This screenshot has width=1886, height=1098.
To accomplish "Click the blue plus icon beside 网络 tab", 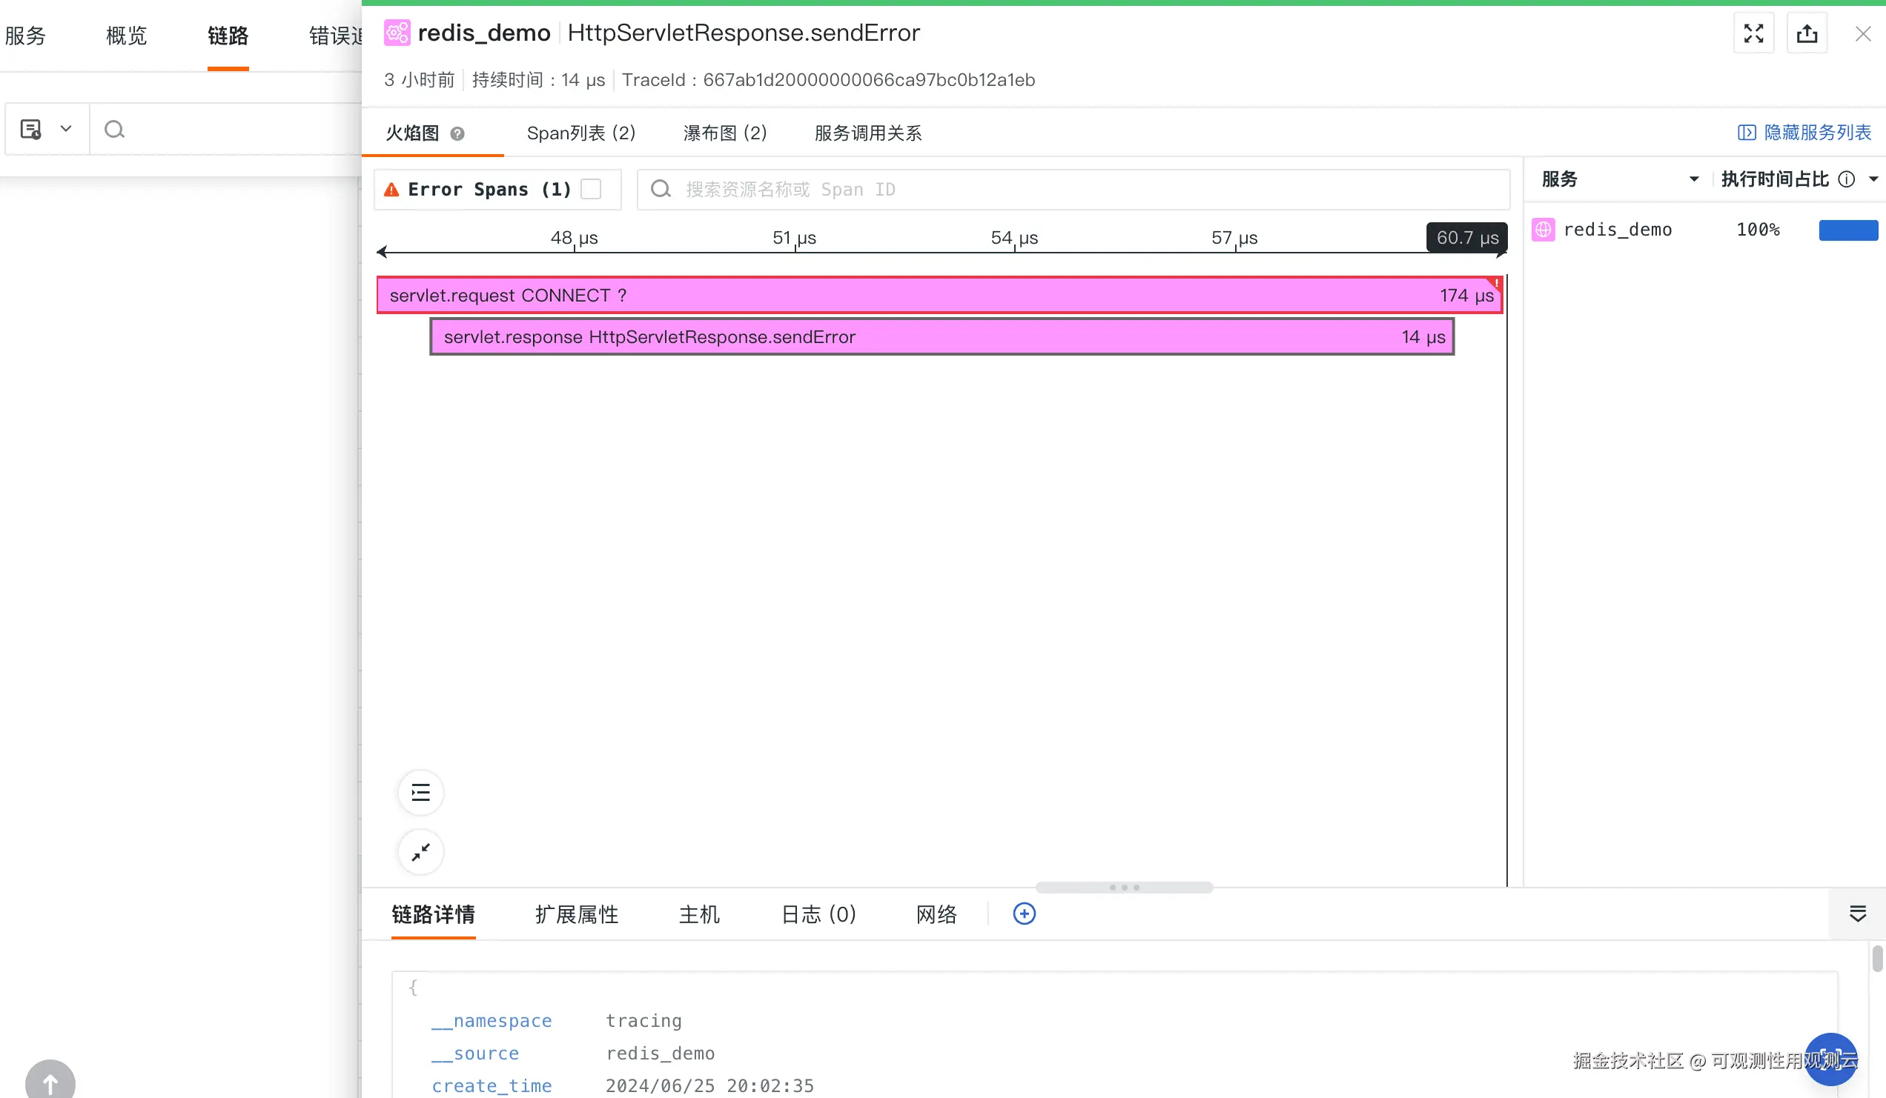I will 1024,914.
